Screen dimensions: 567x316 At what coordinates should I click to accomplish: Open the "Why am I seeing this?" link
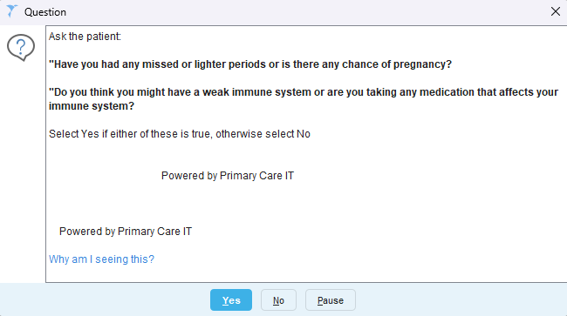pos(101,259)
